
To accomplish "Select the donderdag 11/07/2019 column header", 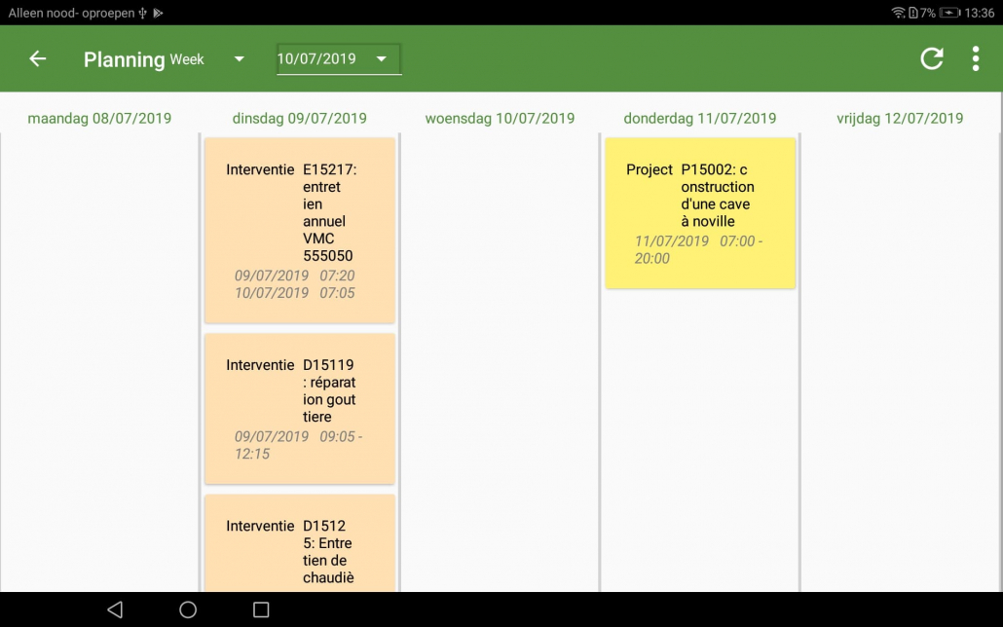I will (x=700, y=119).
